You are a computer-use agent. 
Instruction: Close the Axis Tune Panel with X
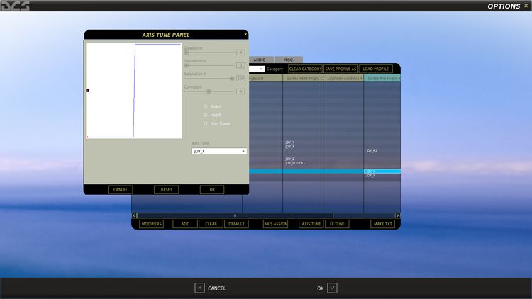pos(245,34)
